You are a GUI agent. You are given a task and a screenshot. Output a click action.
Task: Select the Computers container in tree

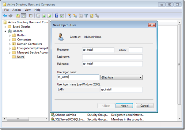(24, 40)
